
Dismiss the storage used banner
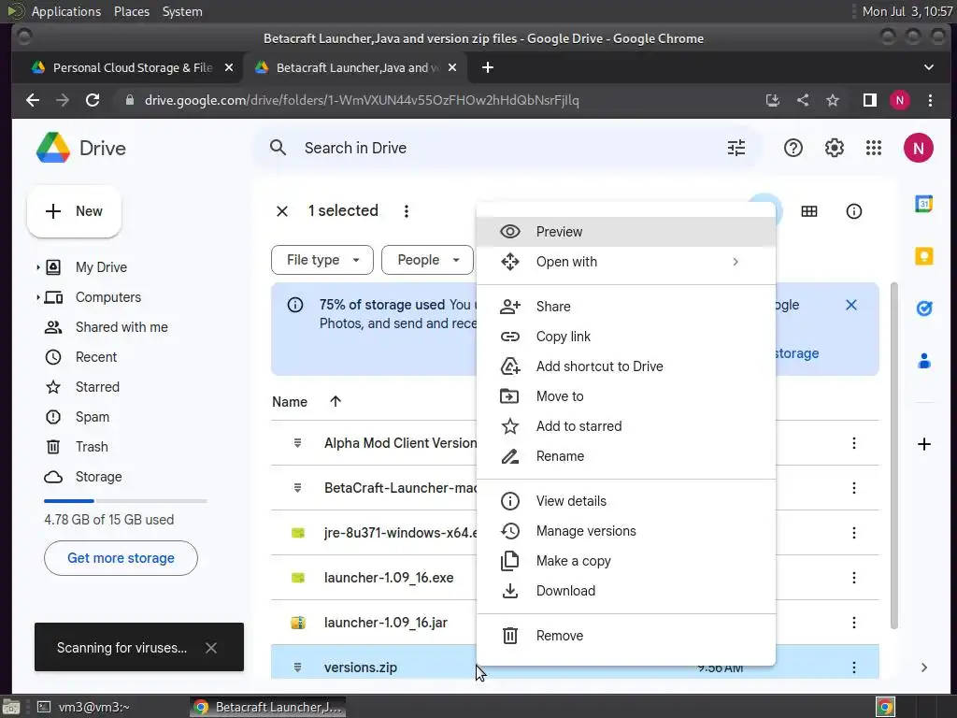tap(851, 305)
